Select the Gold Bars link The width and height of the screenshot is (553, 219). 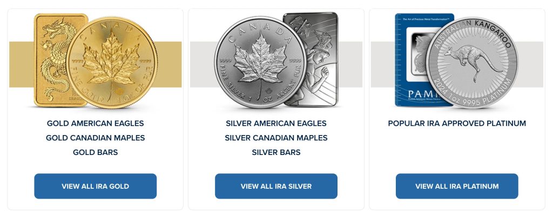(x=96, y=152)
